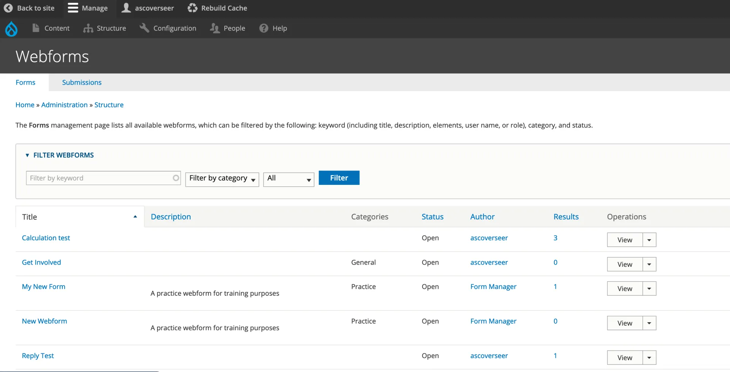Open the Reply Test webform

click(x=38, y=356)
